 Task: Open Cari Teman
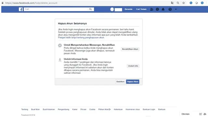click(x=141, y=9)
